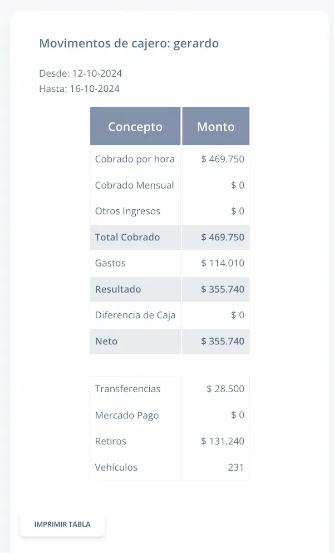334x553 pixels.
Task: Click the Neto amount $ 355.740
Action: tap(223, 341)
